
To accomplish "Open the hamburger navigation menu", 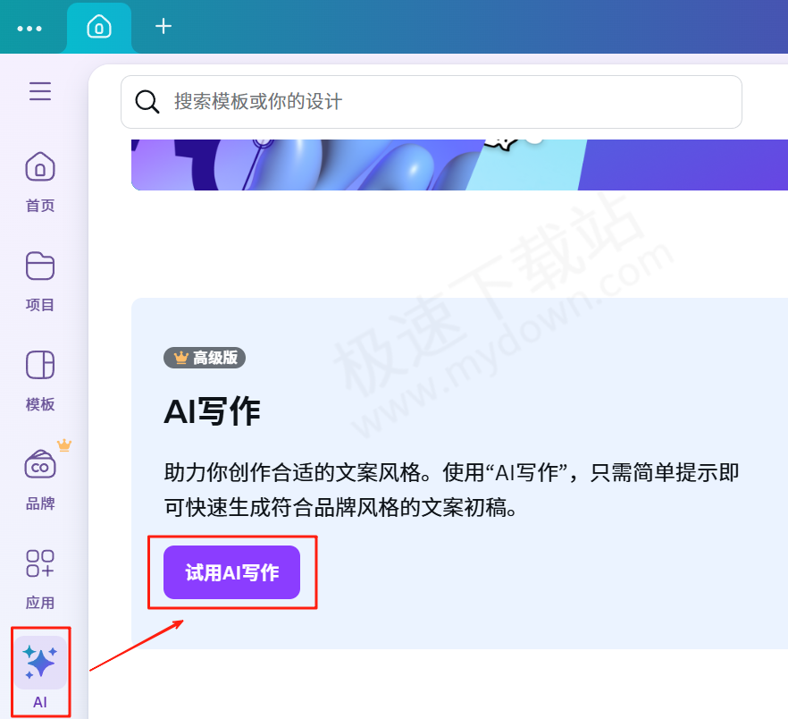I will tap(39, 91).
